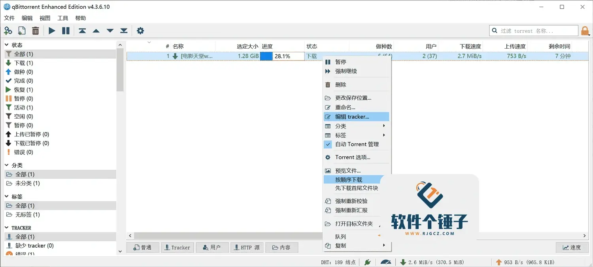The width and height of the screenshot is (593, 267).
Task: Select 完成 (0) status filter
Action: [x=60, y=81]
